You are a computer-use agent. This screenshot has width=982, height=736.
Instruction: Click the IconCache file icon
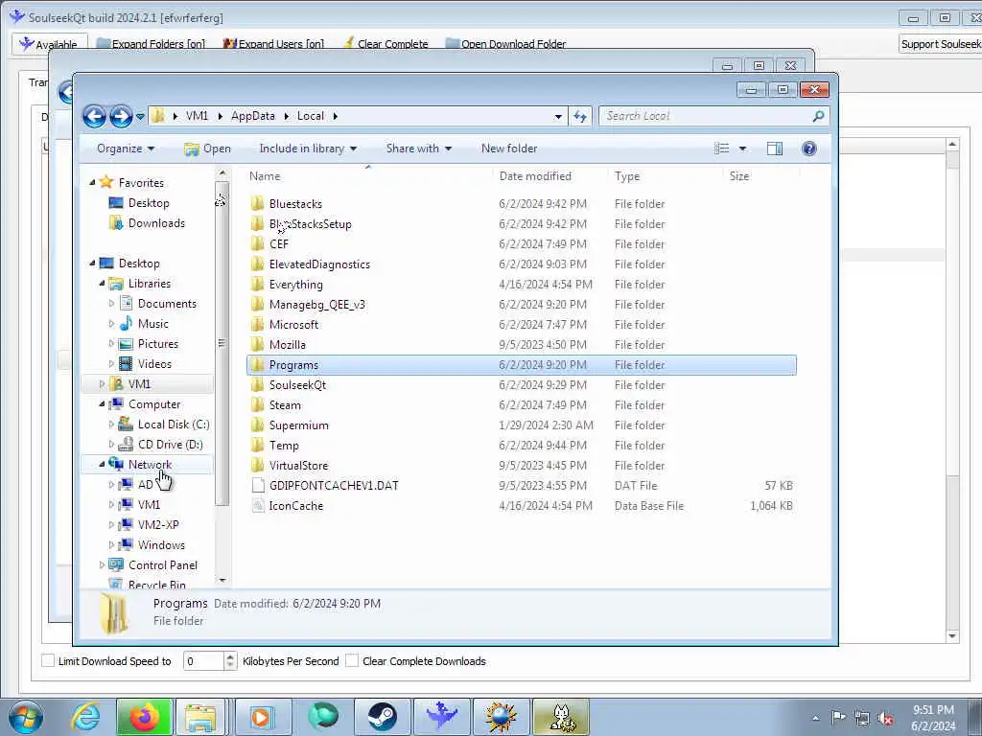tap(257, 505)
